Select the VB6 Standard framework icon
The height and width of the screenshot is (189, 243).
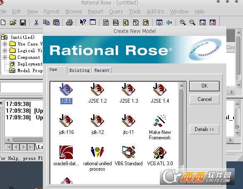pos(129,152)
